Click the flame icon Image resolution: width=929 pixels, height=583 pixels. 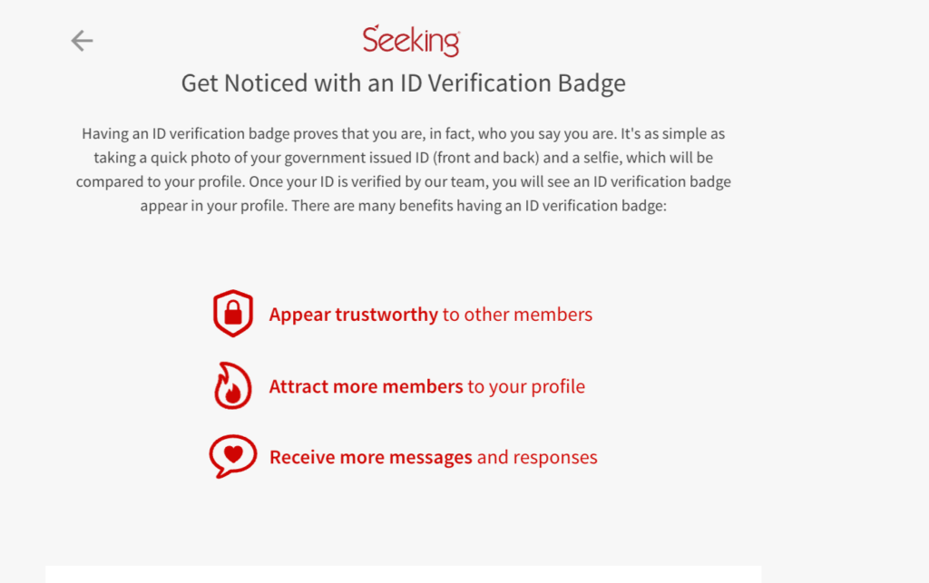coord(232,386)
